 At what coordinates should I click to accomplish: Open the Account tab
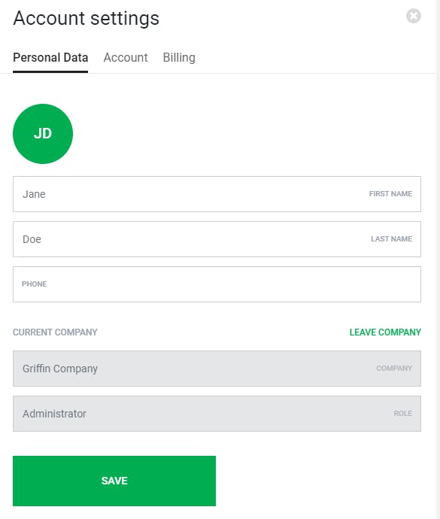(126, 58)
